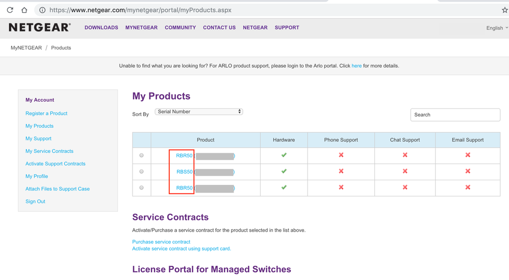Open the Sort By Serial Number dropdown

[199, 111]
